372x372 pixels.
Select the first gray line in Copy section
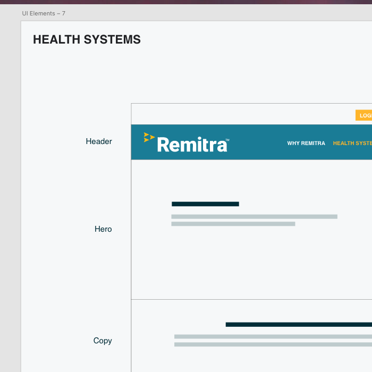272,336
